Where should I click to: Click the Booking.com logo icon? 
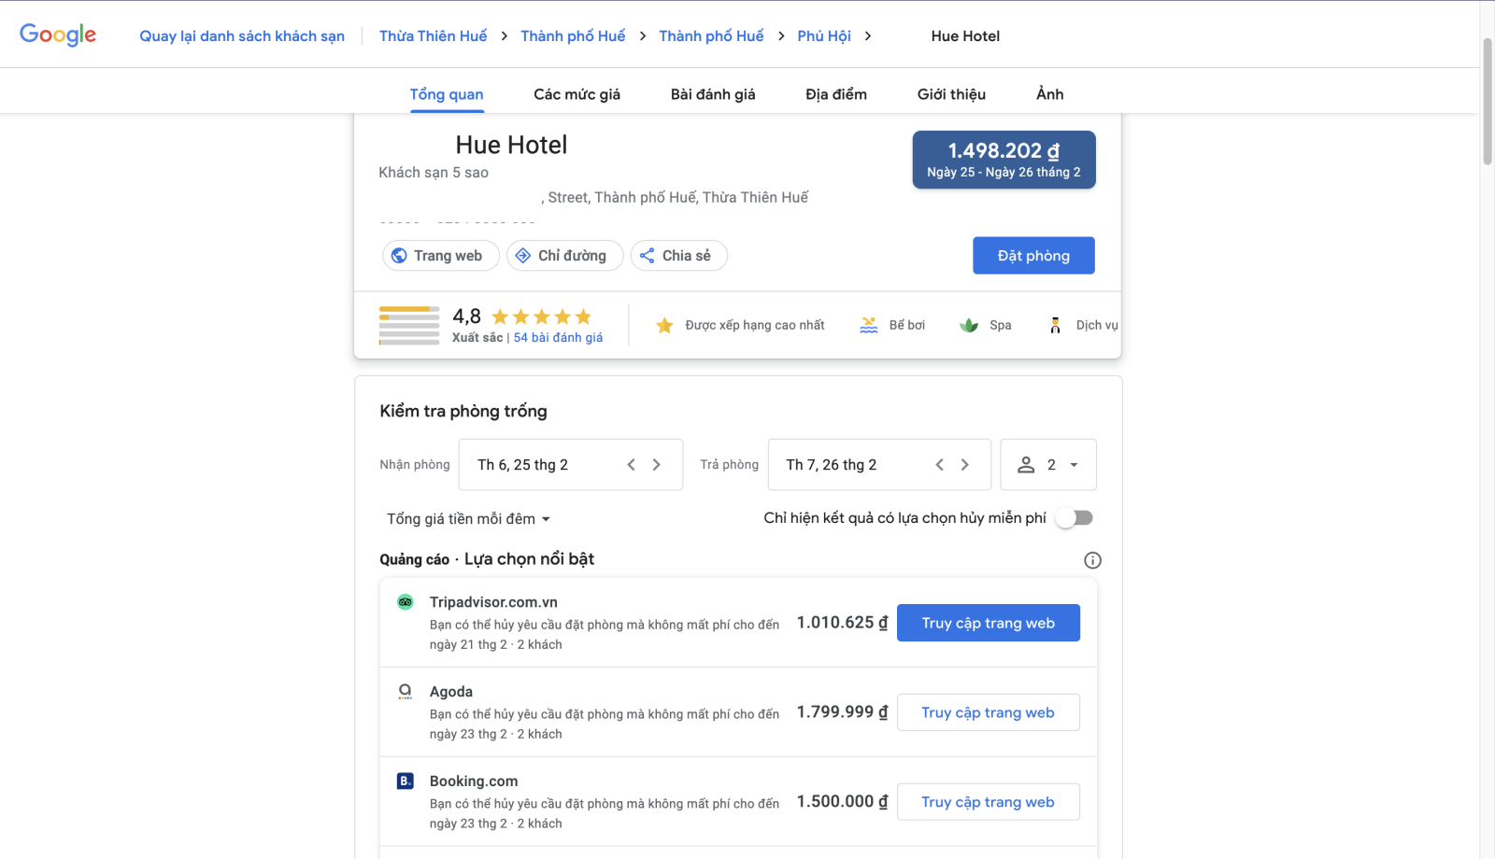click(x=406, y=781)
